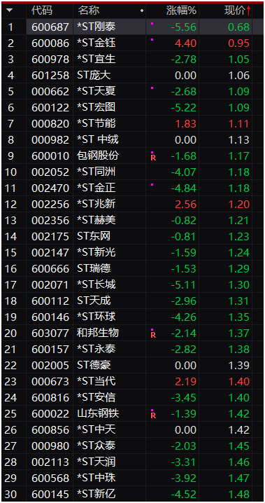Select stock name ST德豪

(94, 365)
